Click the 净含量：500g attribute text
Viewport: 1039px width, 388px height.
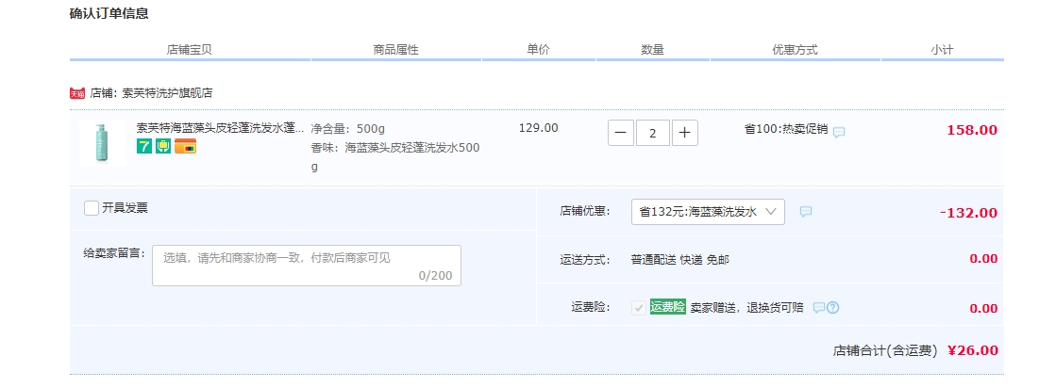[348, 128]
